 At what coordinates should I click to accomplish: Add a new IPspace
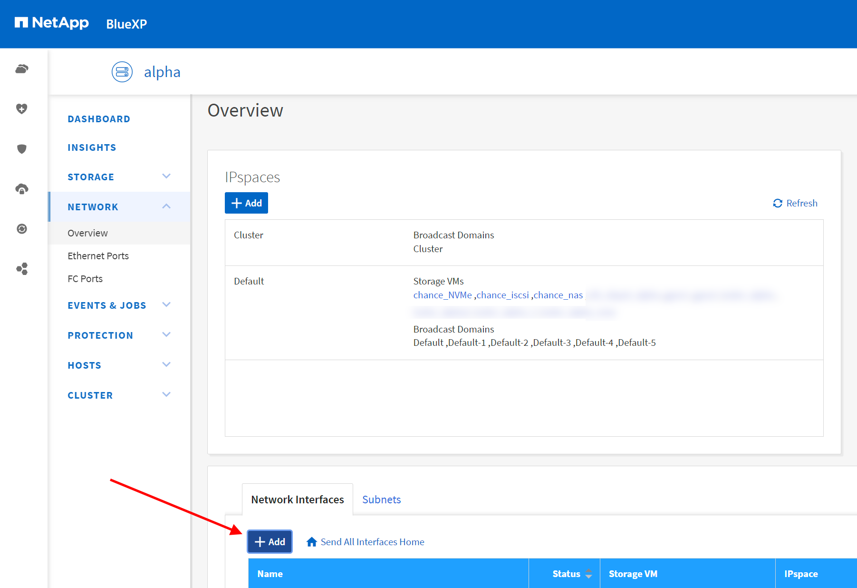tap(246, 203)
